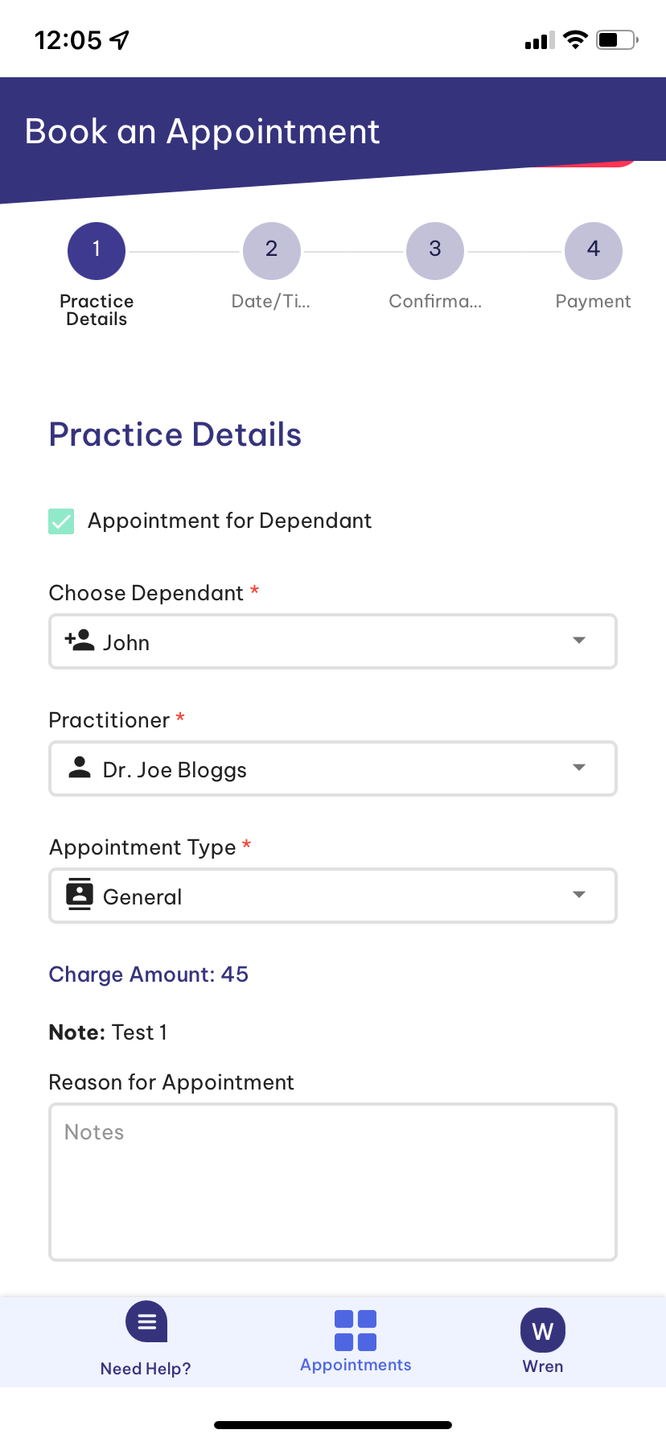Tap the Appointments tab label
Viewport: 666px width, 1442px height.
point(356,1366)
